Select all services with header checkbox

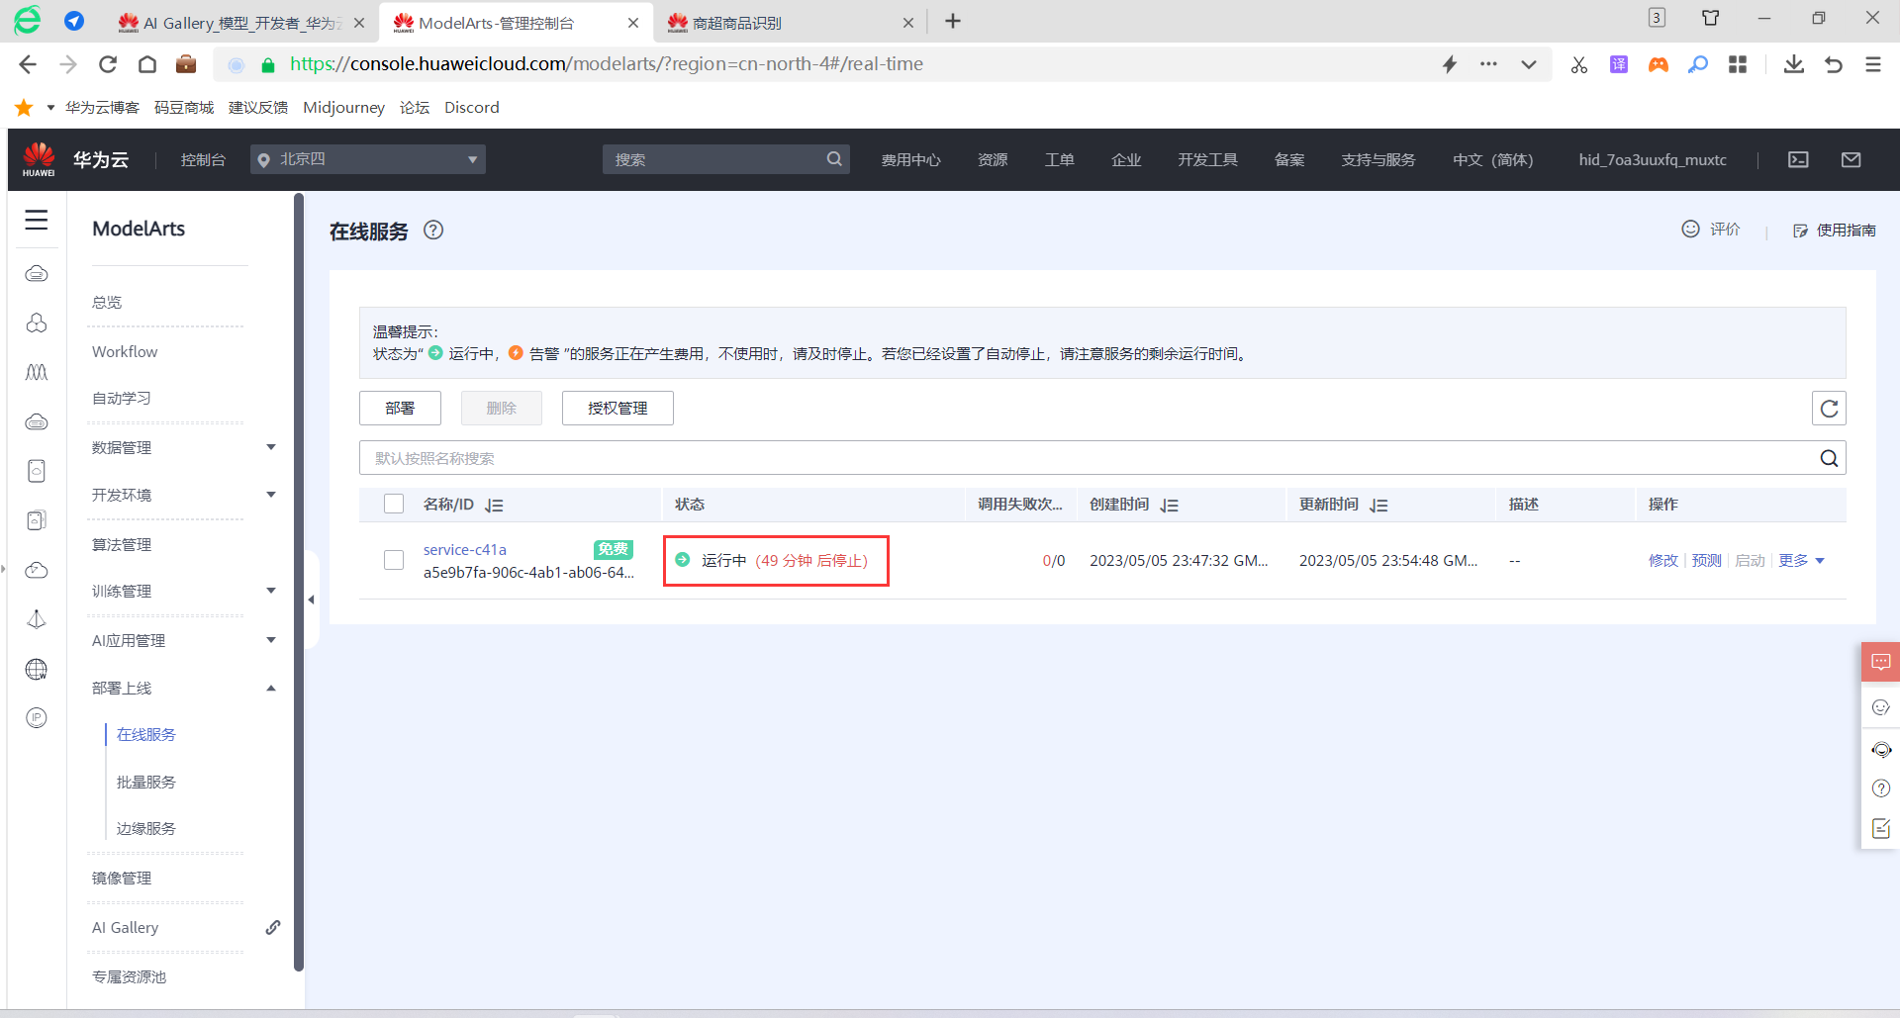[x=394, y=505]
